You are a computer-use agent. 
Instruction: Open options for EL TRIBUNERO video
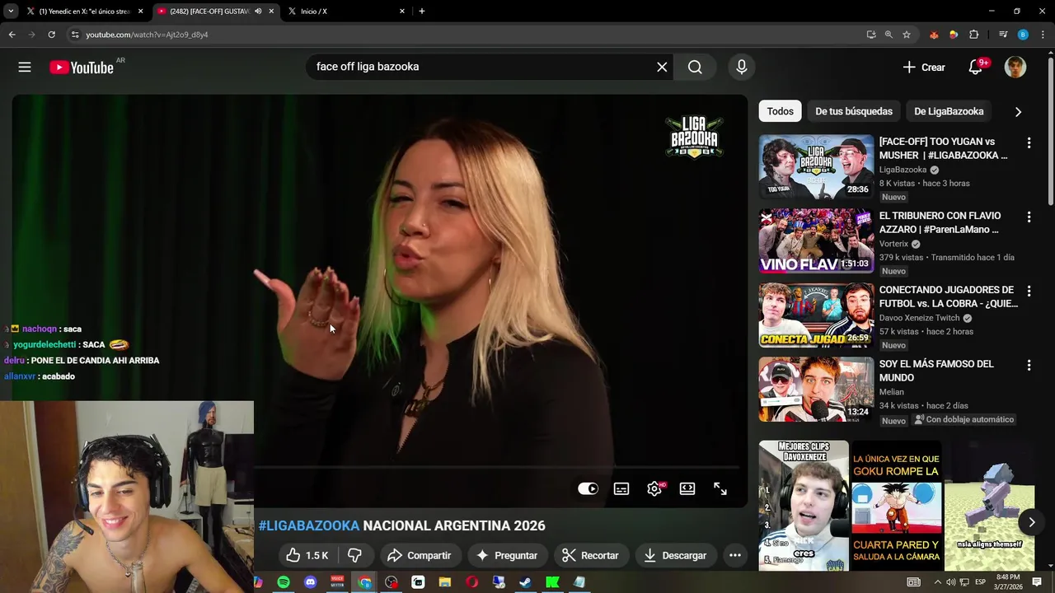point(1029,217)
